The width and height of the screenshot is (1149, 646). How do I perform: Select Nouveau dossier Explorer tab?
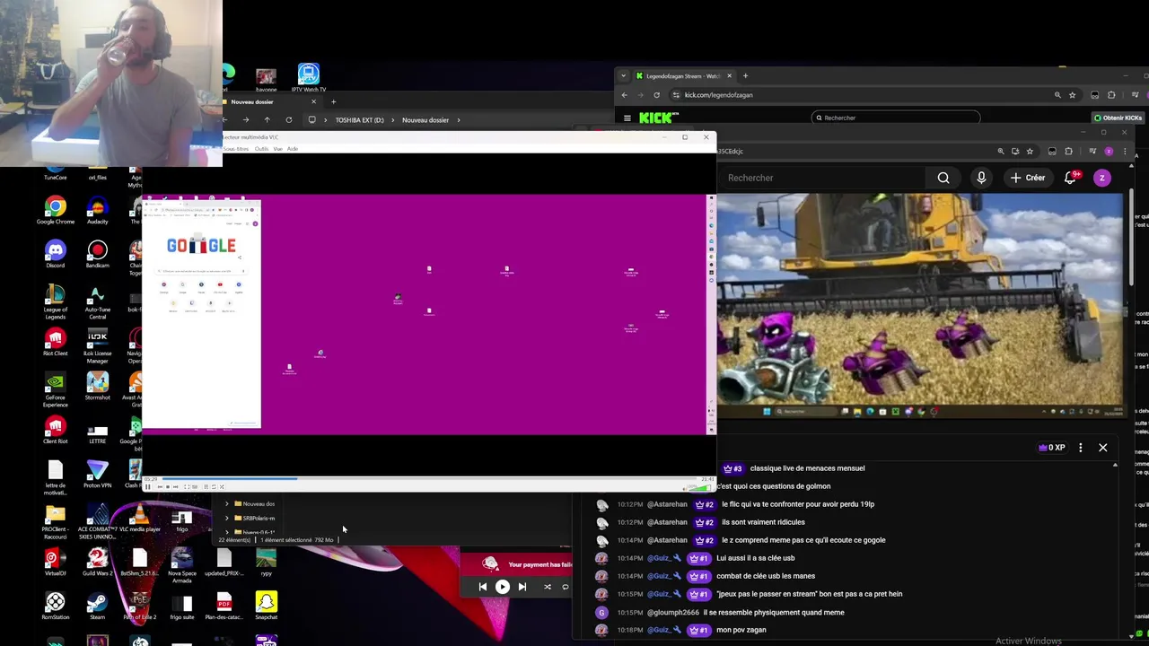[271, 101]
